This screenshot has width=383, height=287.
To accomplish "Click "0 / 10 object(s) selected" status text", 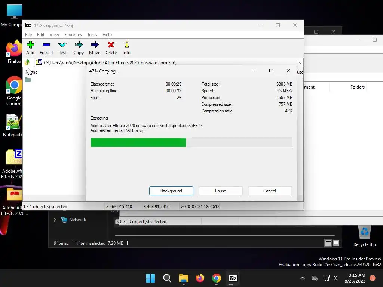I will (x=143, y=222).
